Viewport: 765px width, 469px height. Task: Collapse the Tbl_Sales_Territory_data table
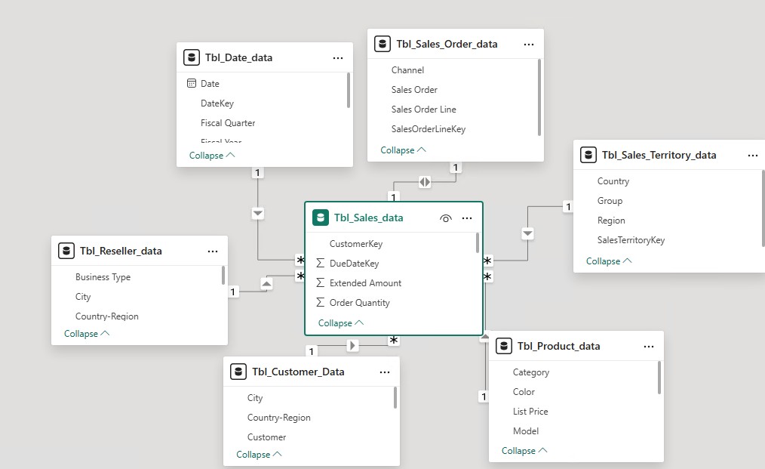pyautogui.click(x=609, y=261)
